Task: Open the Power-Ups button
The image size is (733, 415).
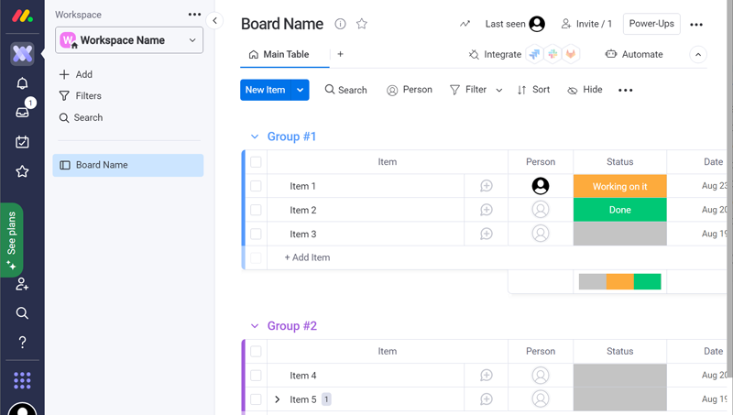Action: (651, 24)
